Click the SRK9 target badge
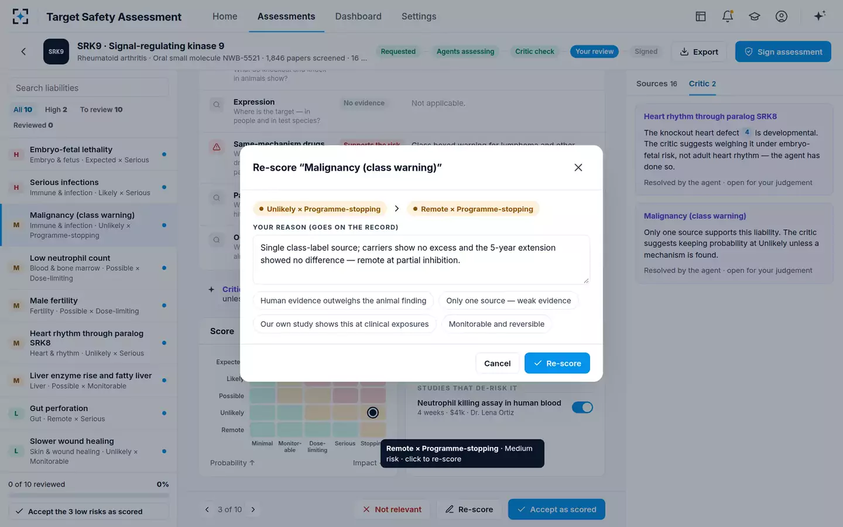 (x=56, y=52)
